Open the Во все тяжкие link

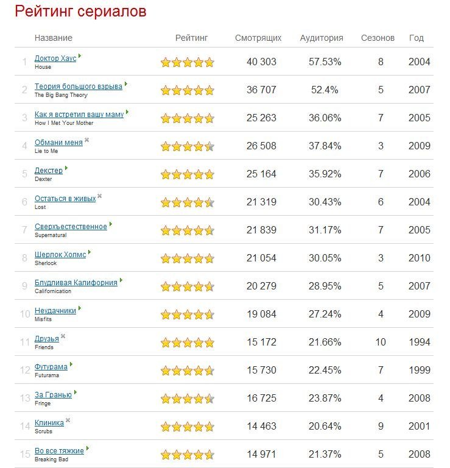click(x=59, y=451)
